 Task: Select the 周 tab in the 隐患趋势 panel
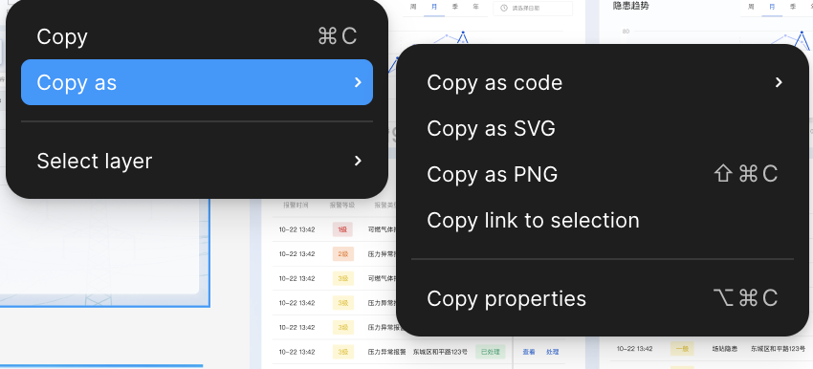point(751,7)
